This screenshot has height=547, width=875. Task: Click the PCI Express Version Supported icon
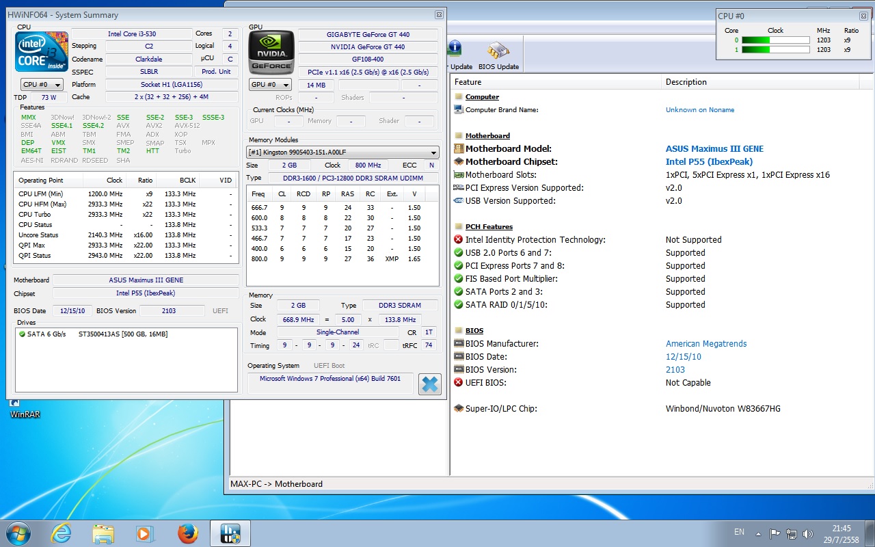(x=458, y=188)
